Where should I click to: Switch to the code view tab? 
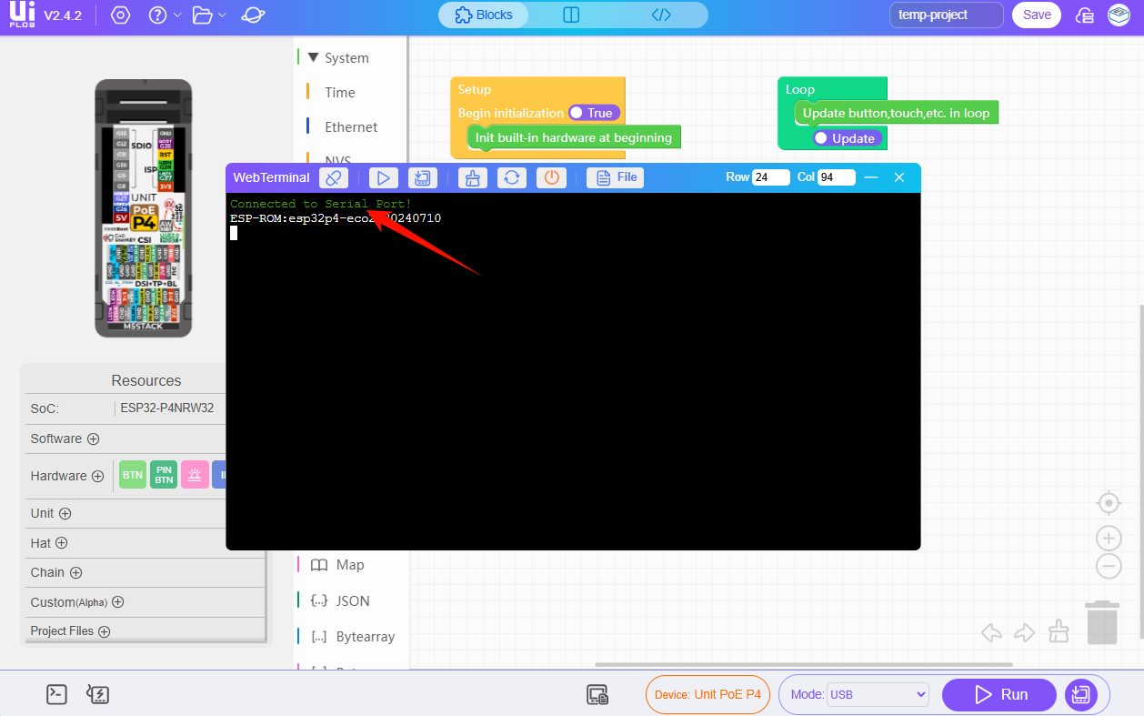[661, 15]
